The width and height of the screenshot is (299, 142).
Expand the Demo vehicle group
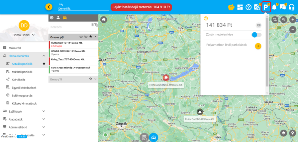click(95, 79)
